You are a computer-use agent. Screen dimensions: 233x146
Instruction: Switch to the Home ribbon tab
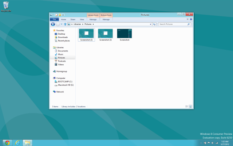(x=63, y=19)
